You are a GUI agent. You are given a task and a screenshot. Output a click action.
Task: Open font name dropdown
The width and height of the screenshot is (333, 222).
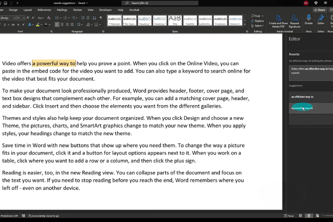tap(14, 18)
